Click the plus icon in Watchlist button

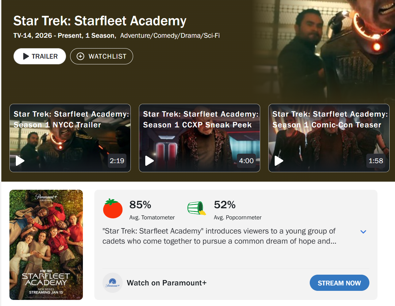(81, 56)
